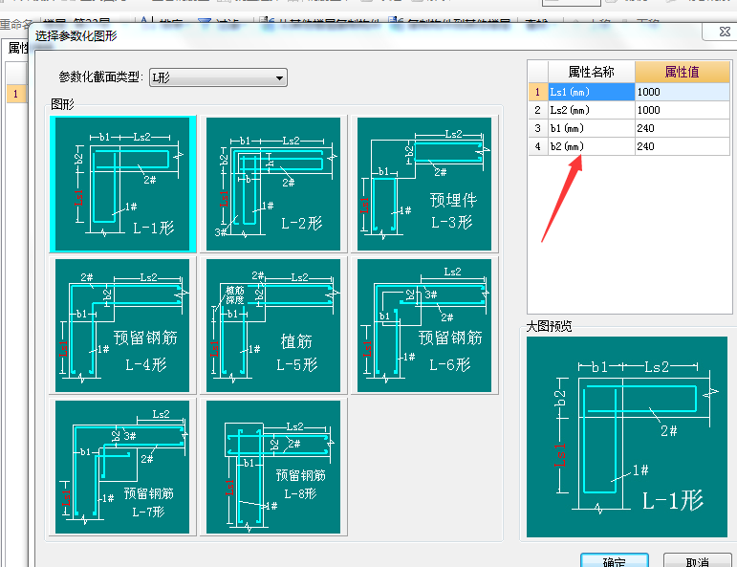Edit the Ls2 value 1000 cell
The image size is (737, 567).
(x=682, y=110)
